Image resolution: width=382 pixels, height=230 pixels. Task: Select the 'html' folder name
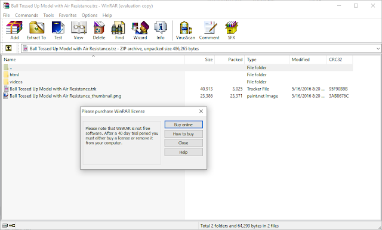[14, 74]
